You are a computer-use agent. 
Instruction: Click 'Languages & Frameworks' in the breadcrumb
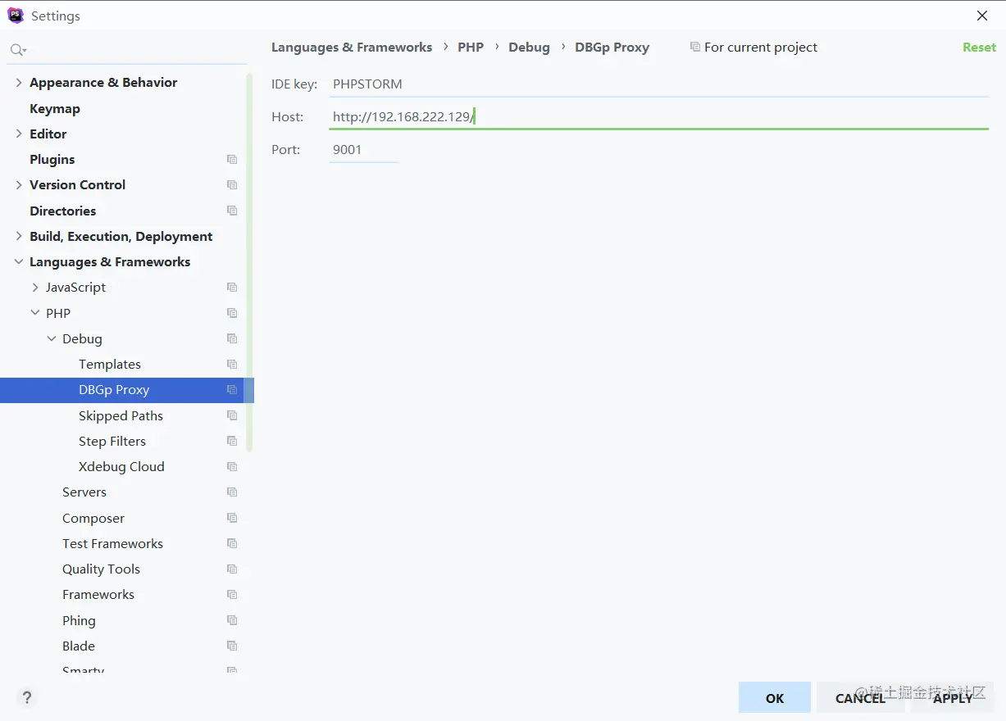pos(352,48)
